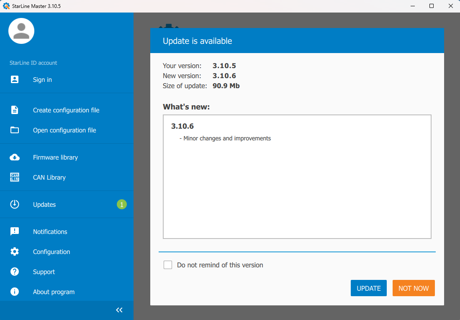Click the CAN LIN library icon
Image resolution: width=460 pixels, height=320 pixels.
click(15, 177)
